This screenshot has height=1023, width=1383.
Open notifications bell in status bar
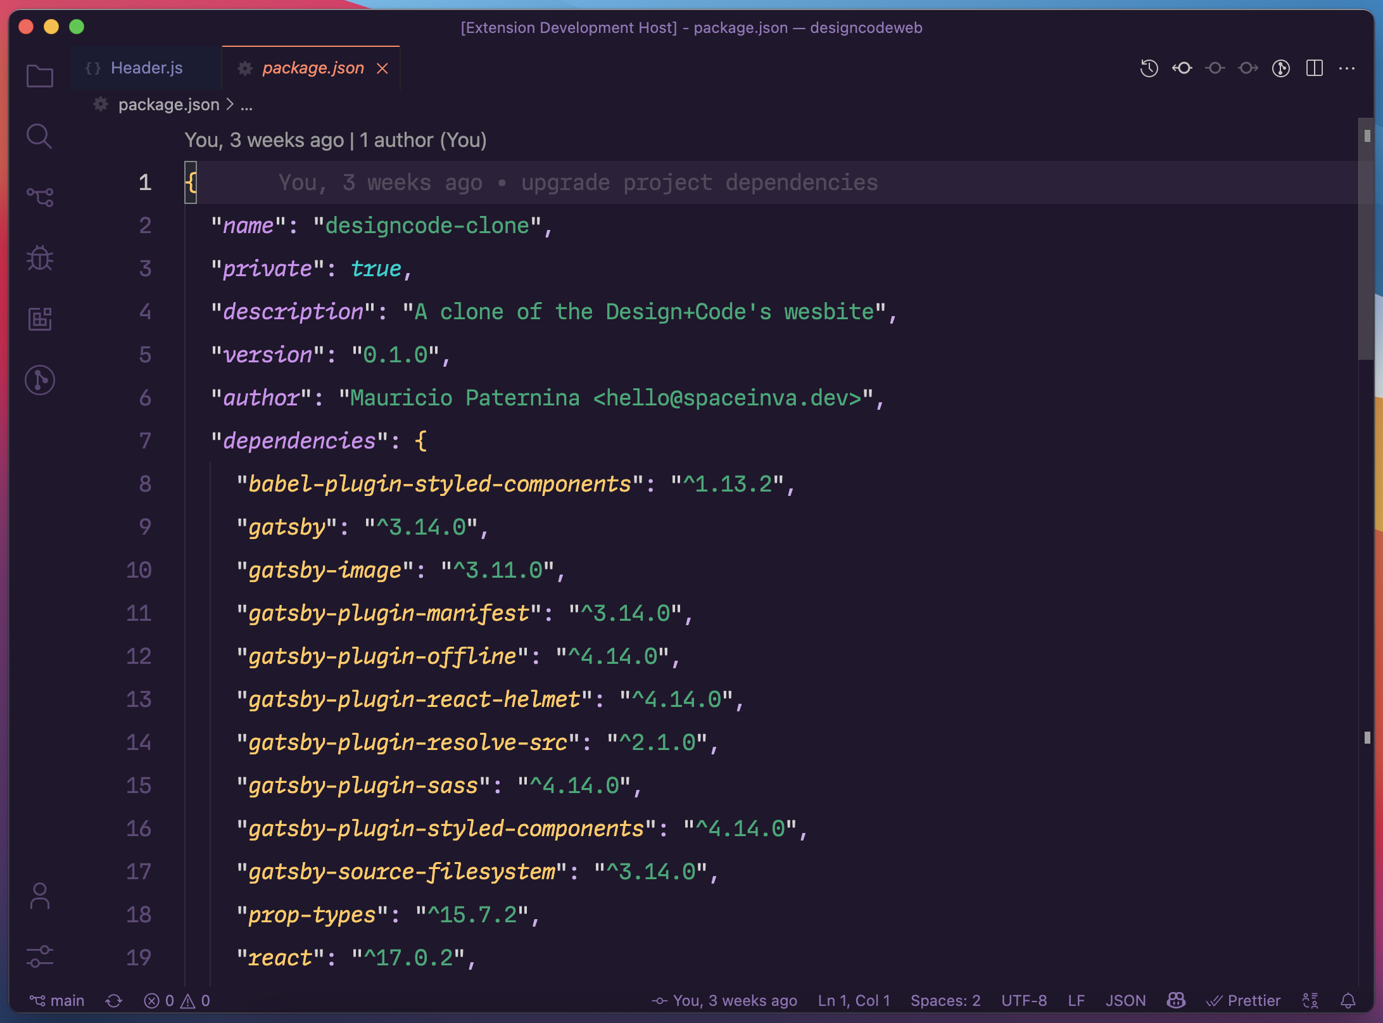(x=1348, y=1000)
